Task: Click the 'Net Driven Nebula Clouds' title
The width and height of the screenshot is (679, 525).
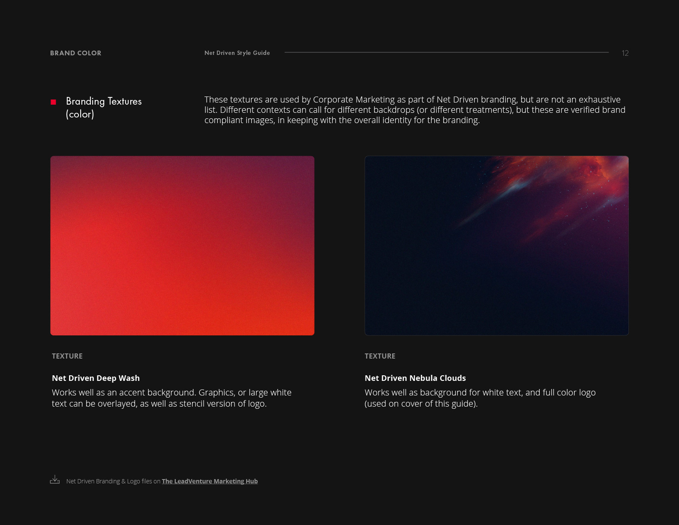Action: point(415,378)
